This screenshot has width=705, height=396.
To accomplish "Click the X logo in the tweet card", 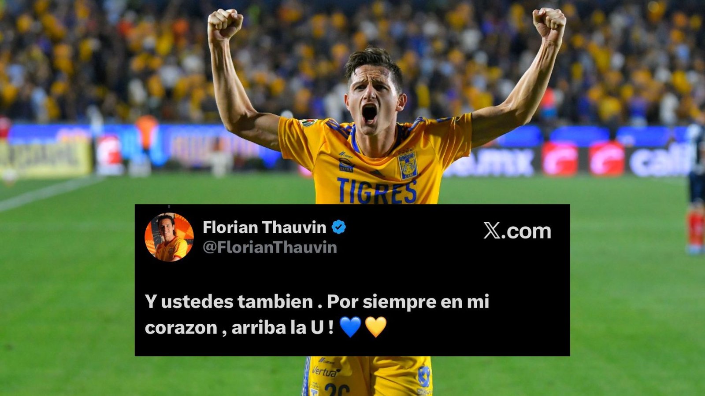I will click(x=492, y=231).
